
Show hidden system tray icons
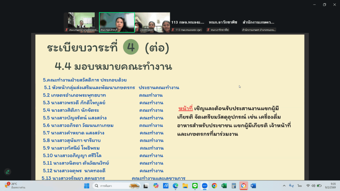pos(284,186)
